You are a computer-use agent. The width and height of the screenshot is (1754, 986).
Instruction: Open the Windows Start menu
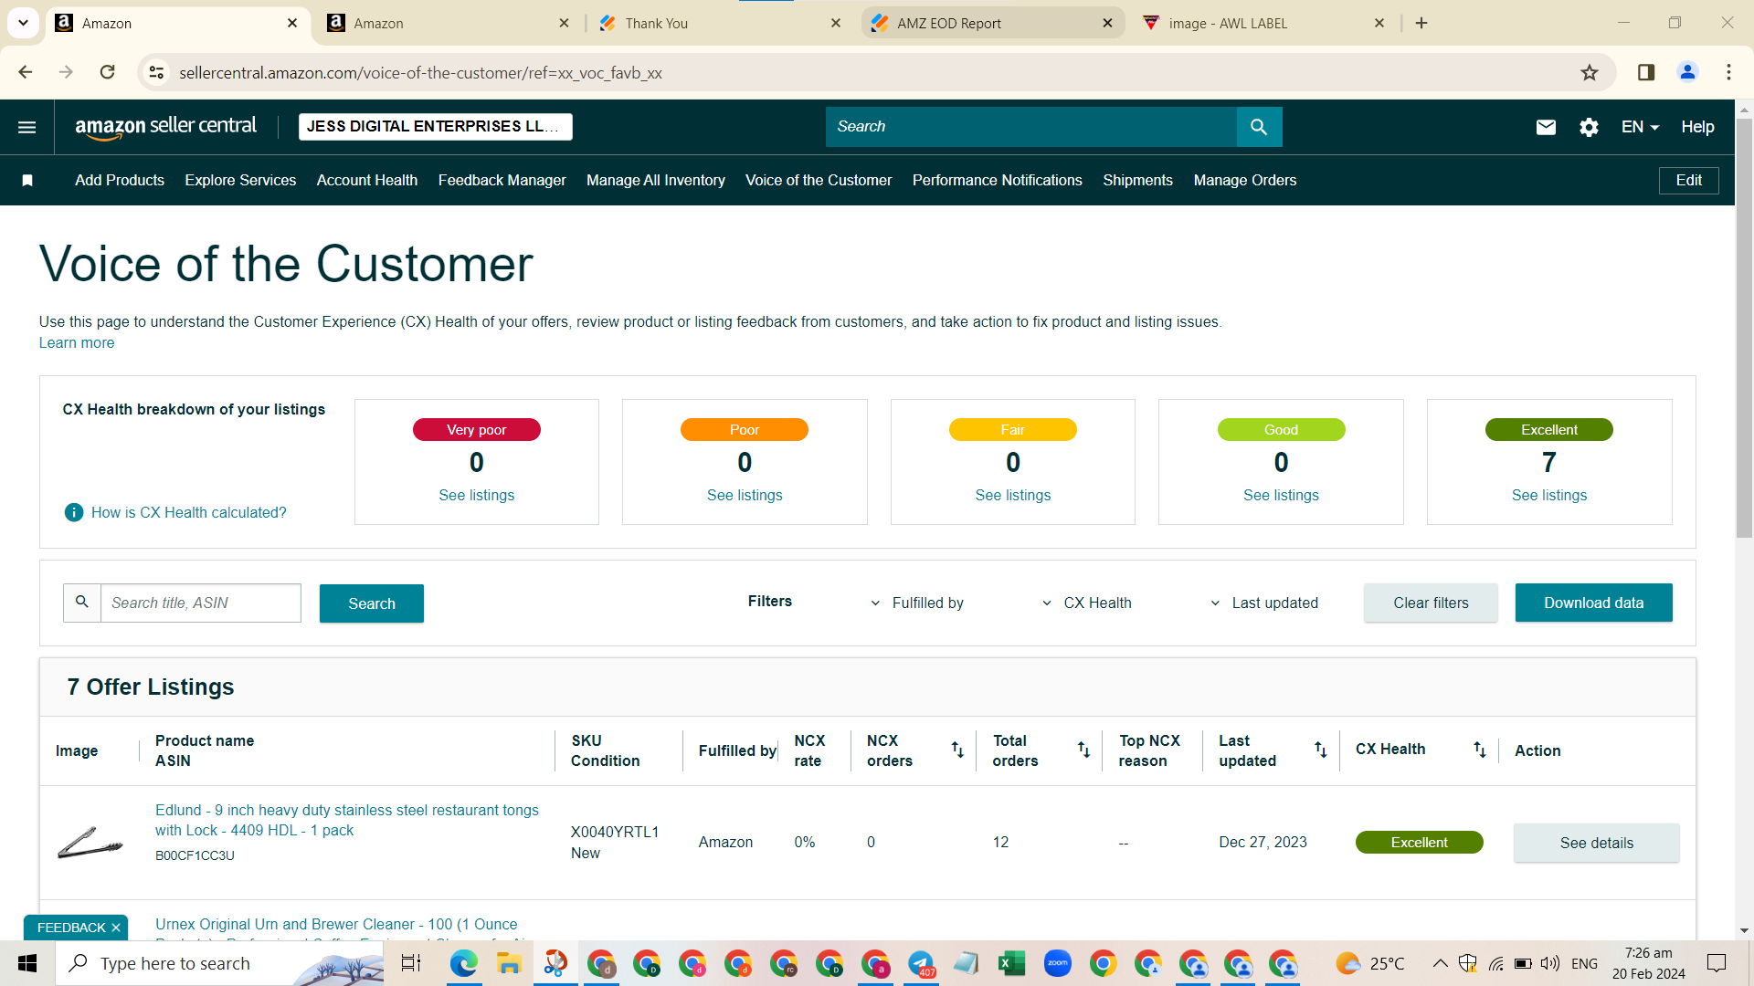tap(27, 963)
